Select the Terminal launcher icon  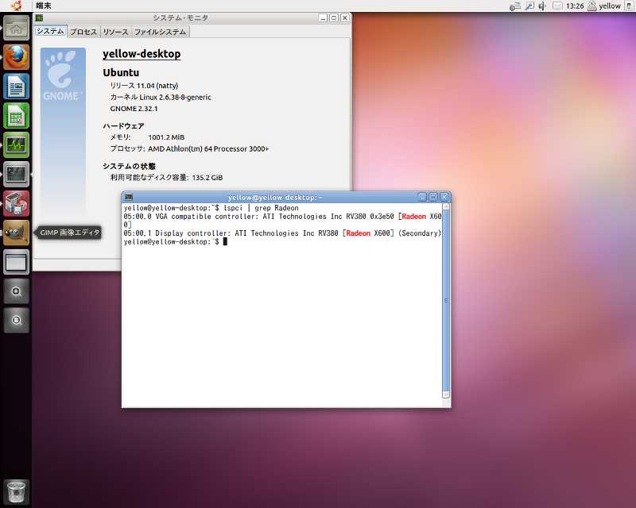tap(16, 174)
